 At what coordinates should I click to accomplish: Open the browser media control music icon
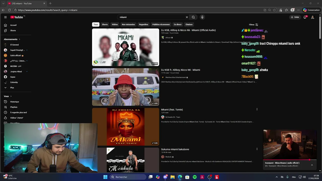280,10
